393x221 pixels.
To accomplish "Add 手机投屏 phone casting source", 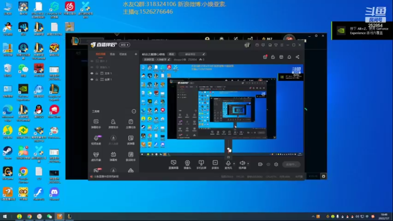I will pyautogui.click(x=201, y=165).
